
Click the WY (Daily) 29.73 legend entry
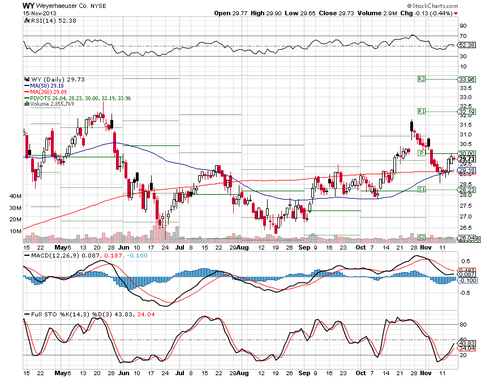[58, 79]
